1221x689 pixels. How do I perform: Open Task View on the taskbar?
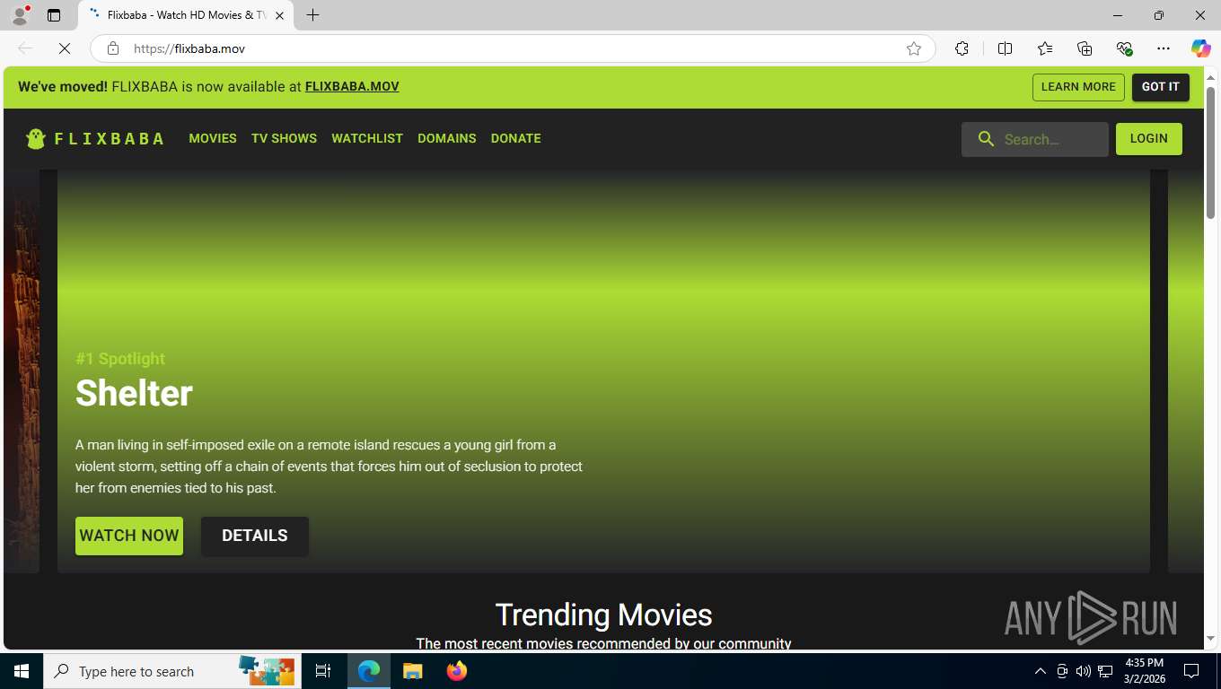pyautogui.click(x=323, y=671)
